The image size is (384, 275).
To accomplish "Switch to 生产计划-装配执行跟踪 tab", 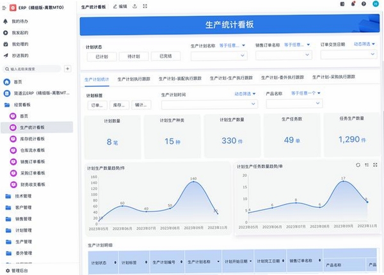I will click(180, 79).
